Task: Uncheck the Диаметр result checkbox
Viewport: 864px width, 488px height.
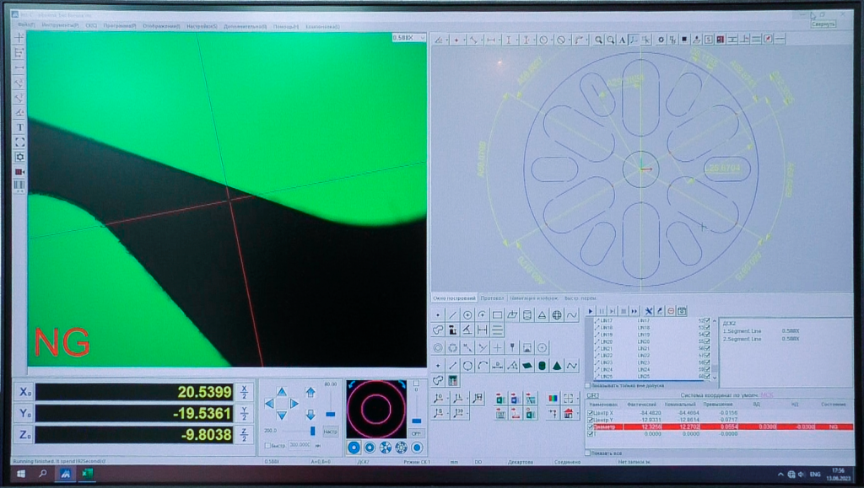Action: (590, 427)
